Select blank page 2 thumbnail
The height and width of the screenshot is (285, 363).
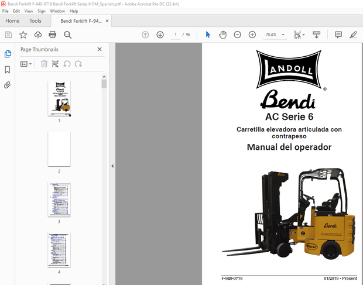click(59, 149)
